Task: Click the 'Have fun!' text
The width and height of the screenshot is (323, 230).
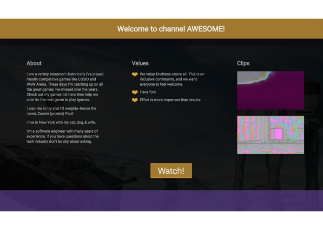Action: tap(148, 92)
